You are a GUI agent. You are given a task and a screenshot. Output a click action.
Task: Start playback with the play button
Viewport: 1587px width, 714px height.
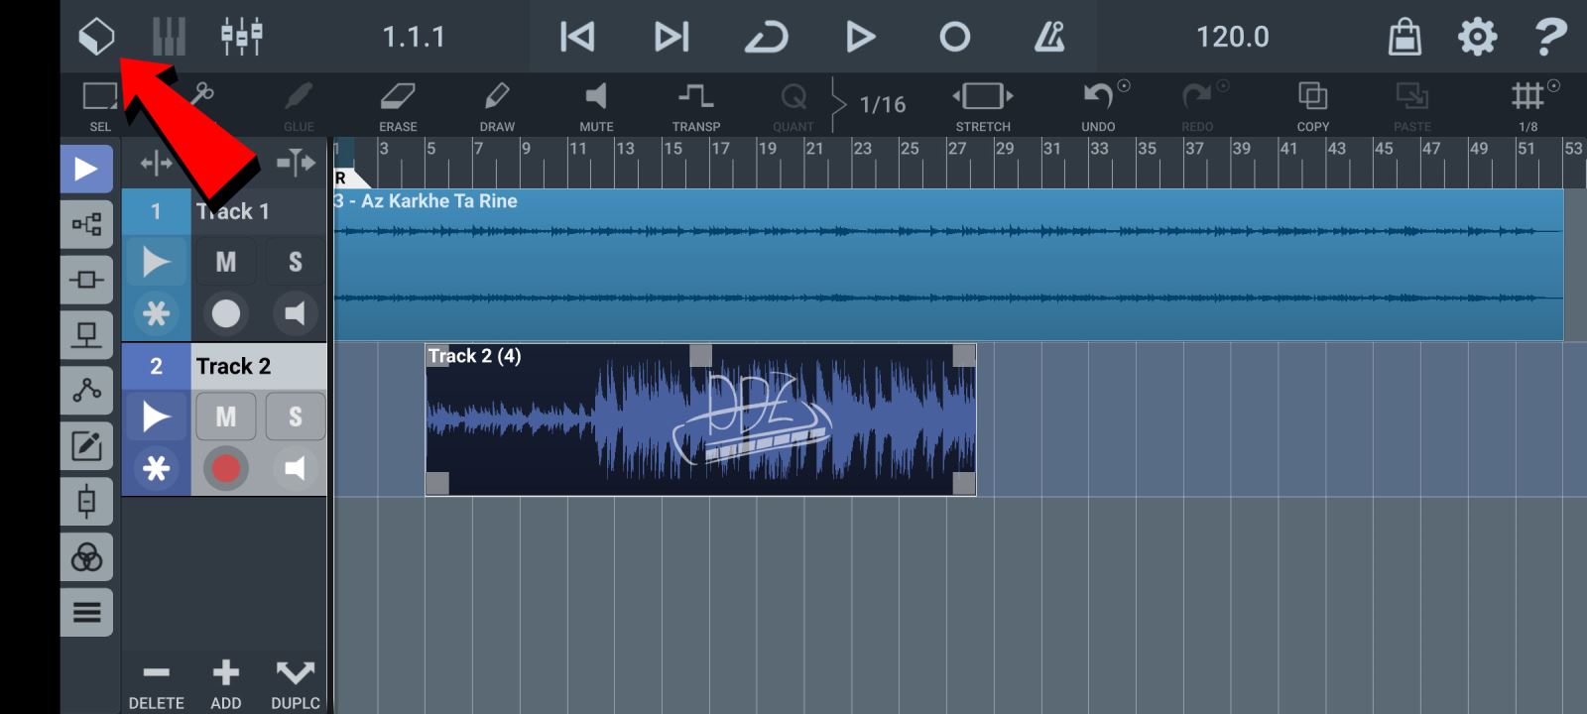pyautogui.click(x=861, y=37)
